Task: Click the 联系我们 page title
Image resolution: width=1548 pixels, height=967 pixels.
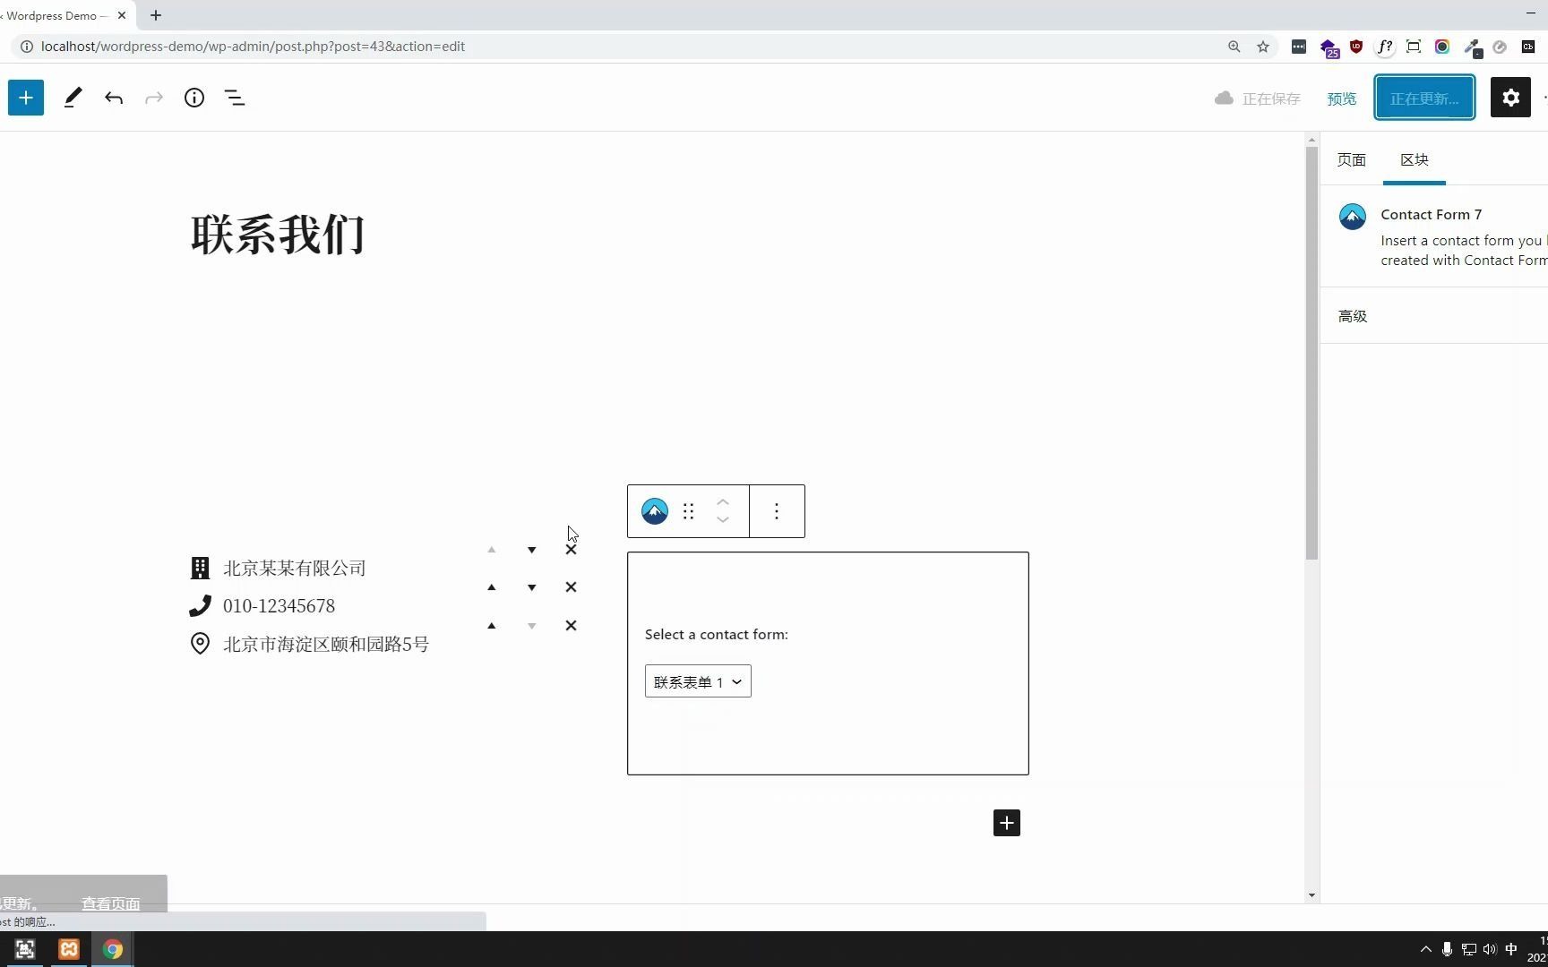Action: coord(278,235)
